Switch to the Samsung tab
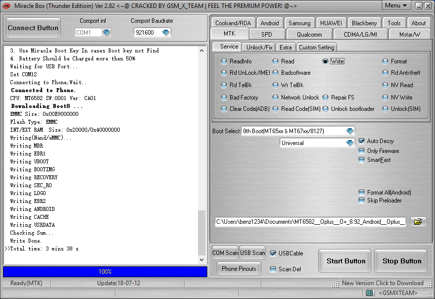Image resolution: width=435 pixels, height=299 pixels. pyautogui.click(x=299, y=23)
